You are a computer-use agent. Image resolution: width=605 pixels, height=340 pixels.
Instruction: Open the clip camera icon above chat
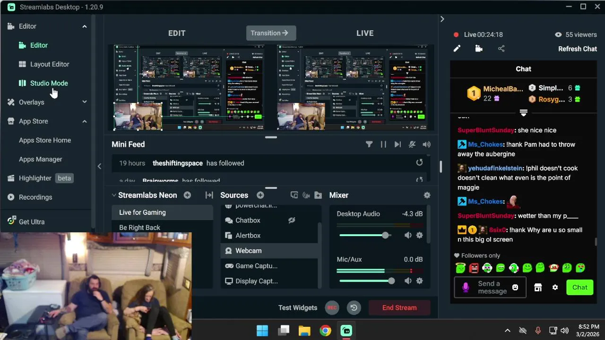pos(479,49)
